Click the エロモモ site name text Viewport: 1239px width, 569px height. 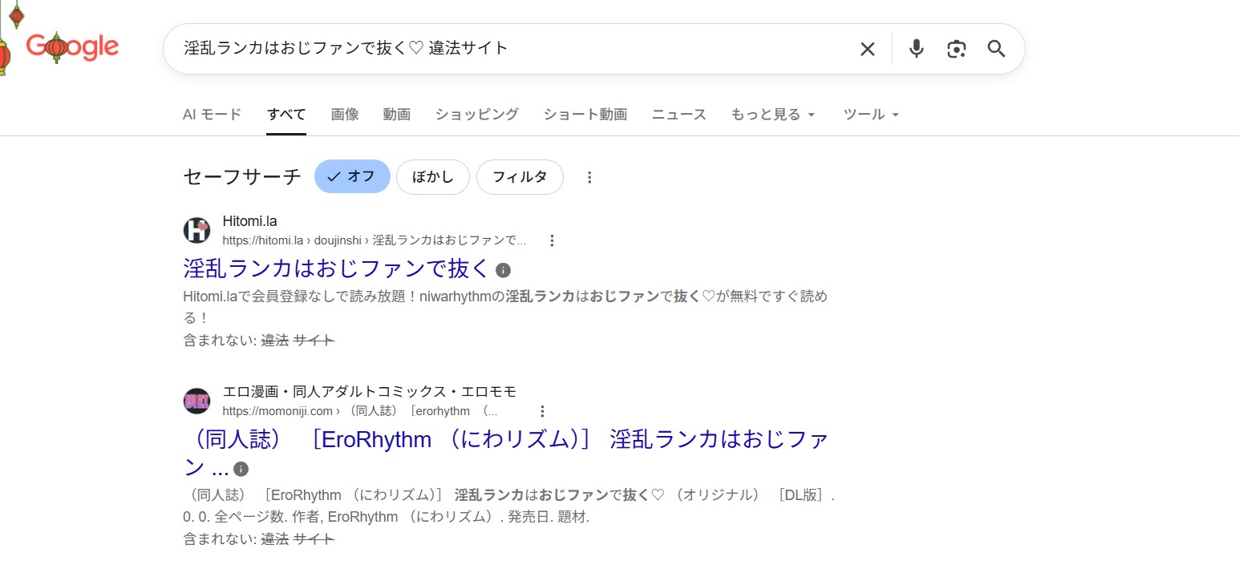tap(370, 392)
